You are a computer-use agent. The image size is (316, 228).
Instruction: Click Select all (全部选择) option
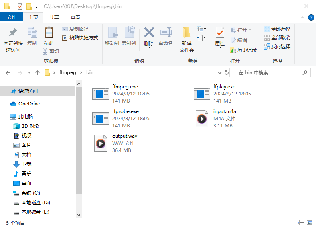277,29
